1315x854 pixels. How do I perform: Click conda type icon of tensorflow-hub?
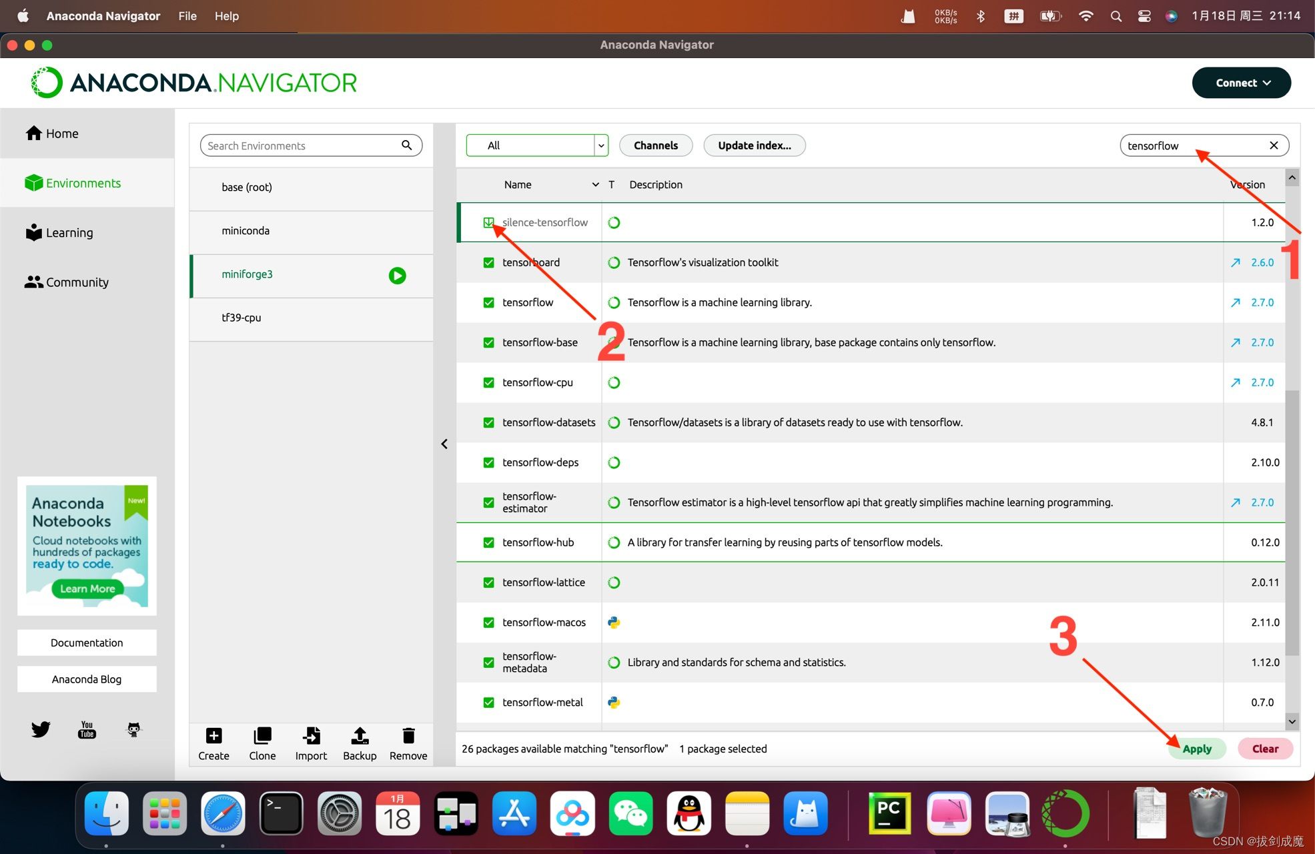pos(614,542)
